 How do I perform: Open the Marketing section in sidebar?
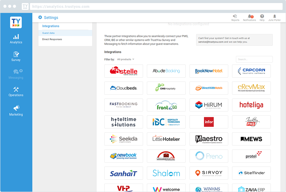[16, 111]
